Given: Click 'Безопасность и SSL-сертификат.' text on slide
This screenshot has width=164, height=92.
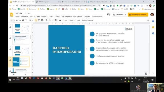Looking at the screenshot, I should tap(110, 63).
